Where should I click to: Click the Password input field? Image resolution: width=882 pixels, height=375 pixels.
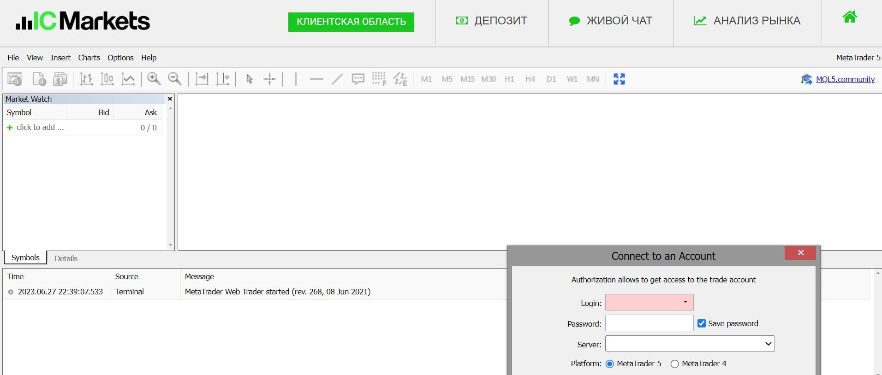[650, 323]
